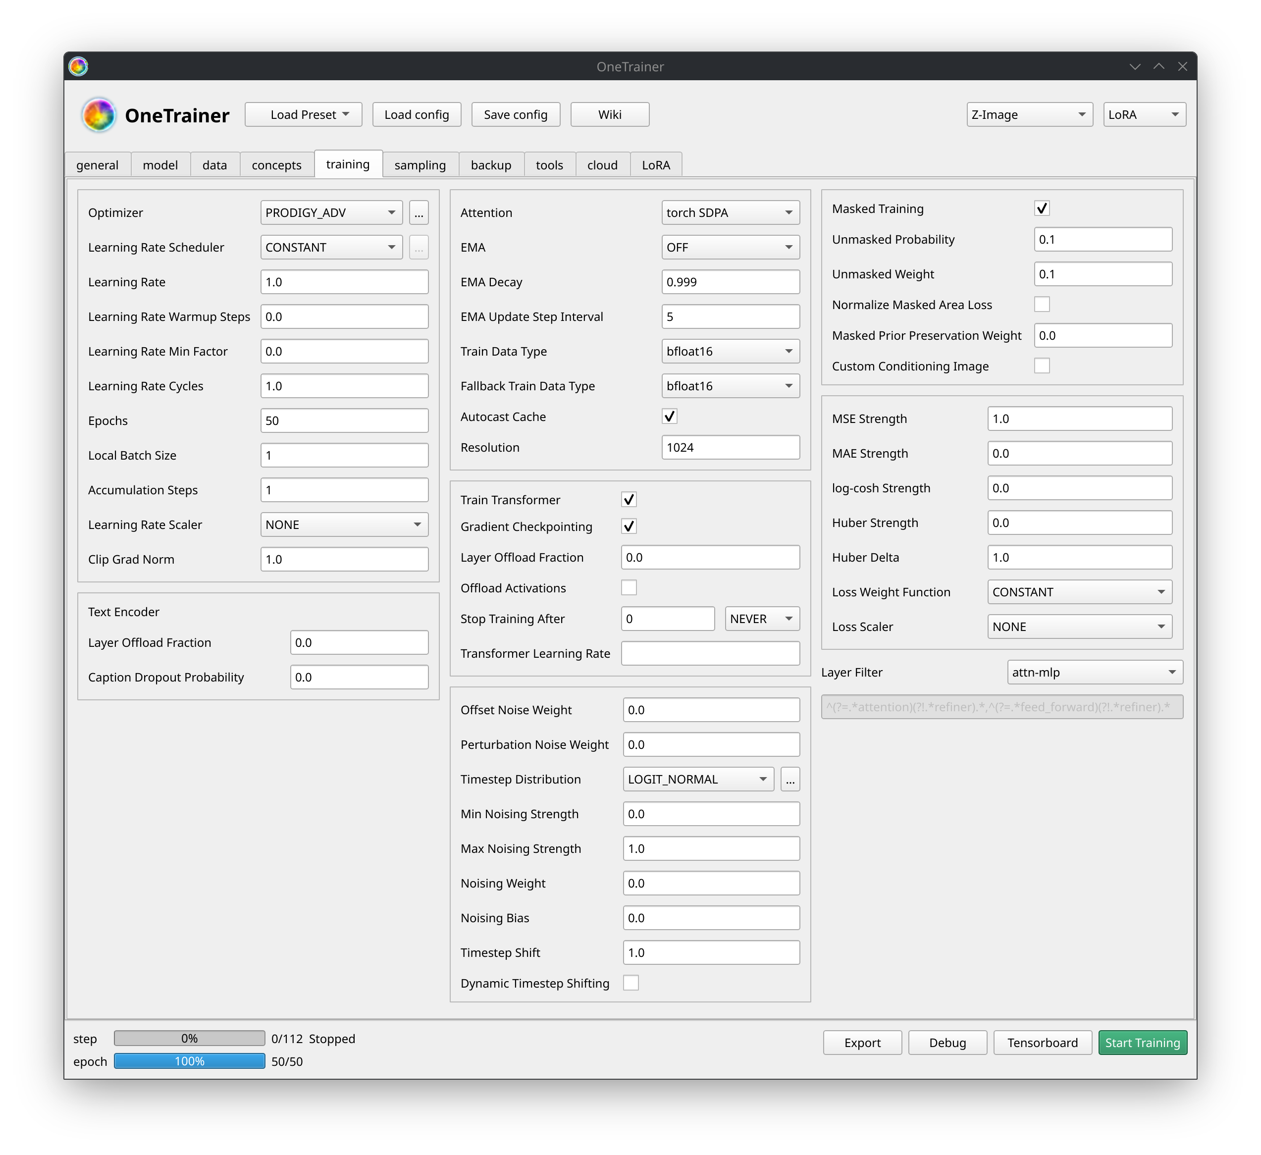Image resolution: width=1261 pixels, height=1155 pixels.
Task: Expand the Loss Scaler dropdown
Action: click(x=1080, y=627)
